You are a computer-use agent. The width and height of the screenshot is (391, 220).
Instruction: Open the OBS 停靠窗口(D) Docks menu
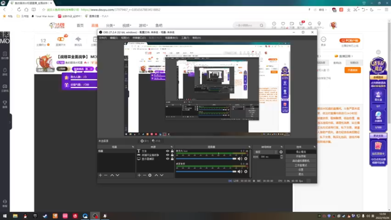pyautogui.click(x=139, y=38)
